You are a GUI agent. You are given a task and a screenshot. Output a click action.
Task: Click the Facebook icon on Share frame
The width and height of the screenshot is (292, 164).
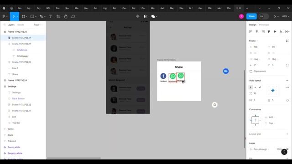tap(163, 76)
